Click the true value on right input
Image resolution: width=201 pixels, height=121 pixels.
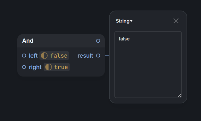click(x=61, y=67)
